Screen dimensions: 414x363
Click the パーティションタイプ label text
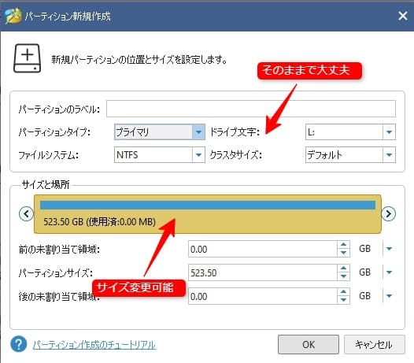[x=54, y=131]
